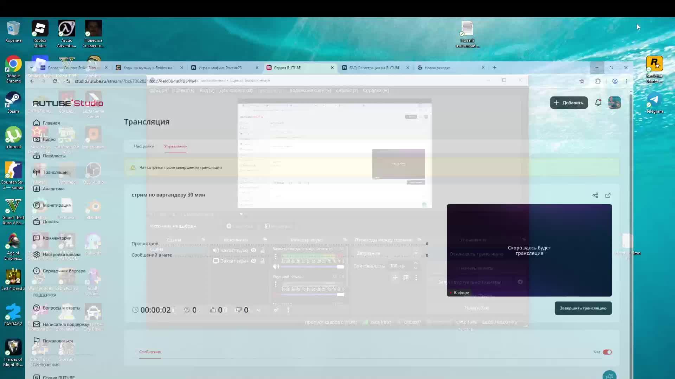Screen dimensions: 675x379
Task: Click the Завершить трансляцию button
Action: click(583, 308)
